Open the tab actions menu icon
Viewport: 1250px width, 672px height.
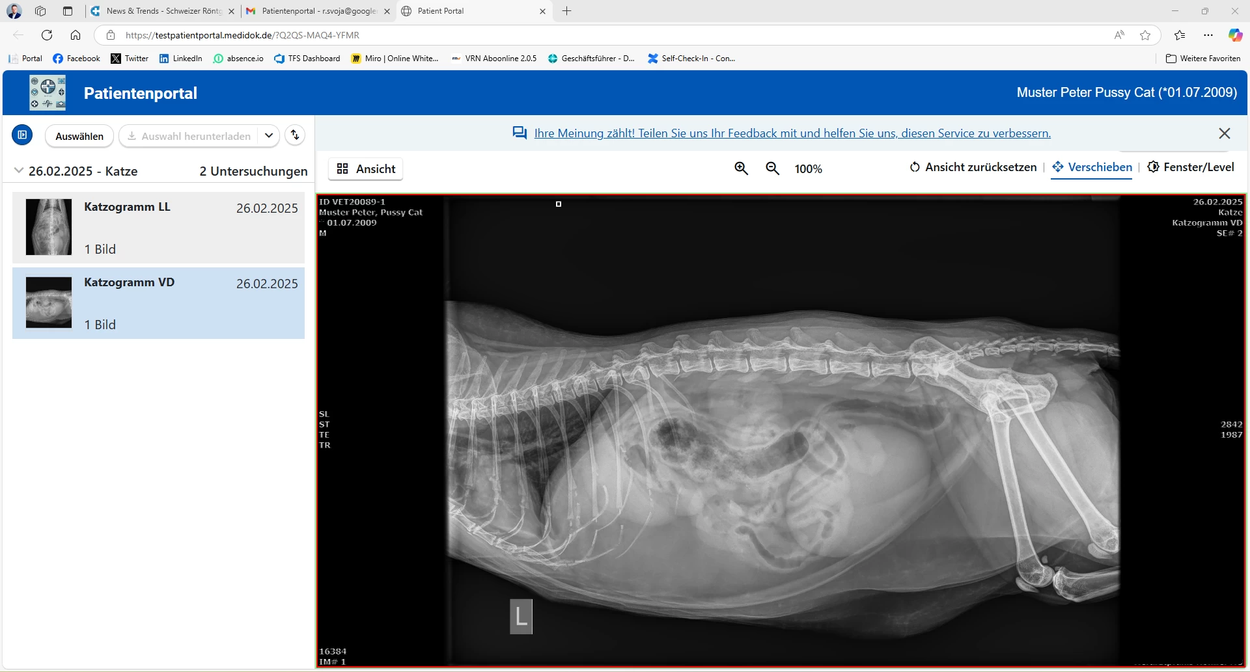pyautogui.click(x=68, y=11)
